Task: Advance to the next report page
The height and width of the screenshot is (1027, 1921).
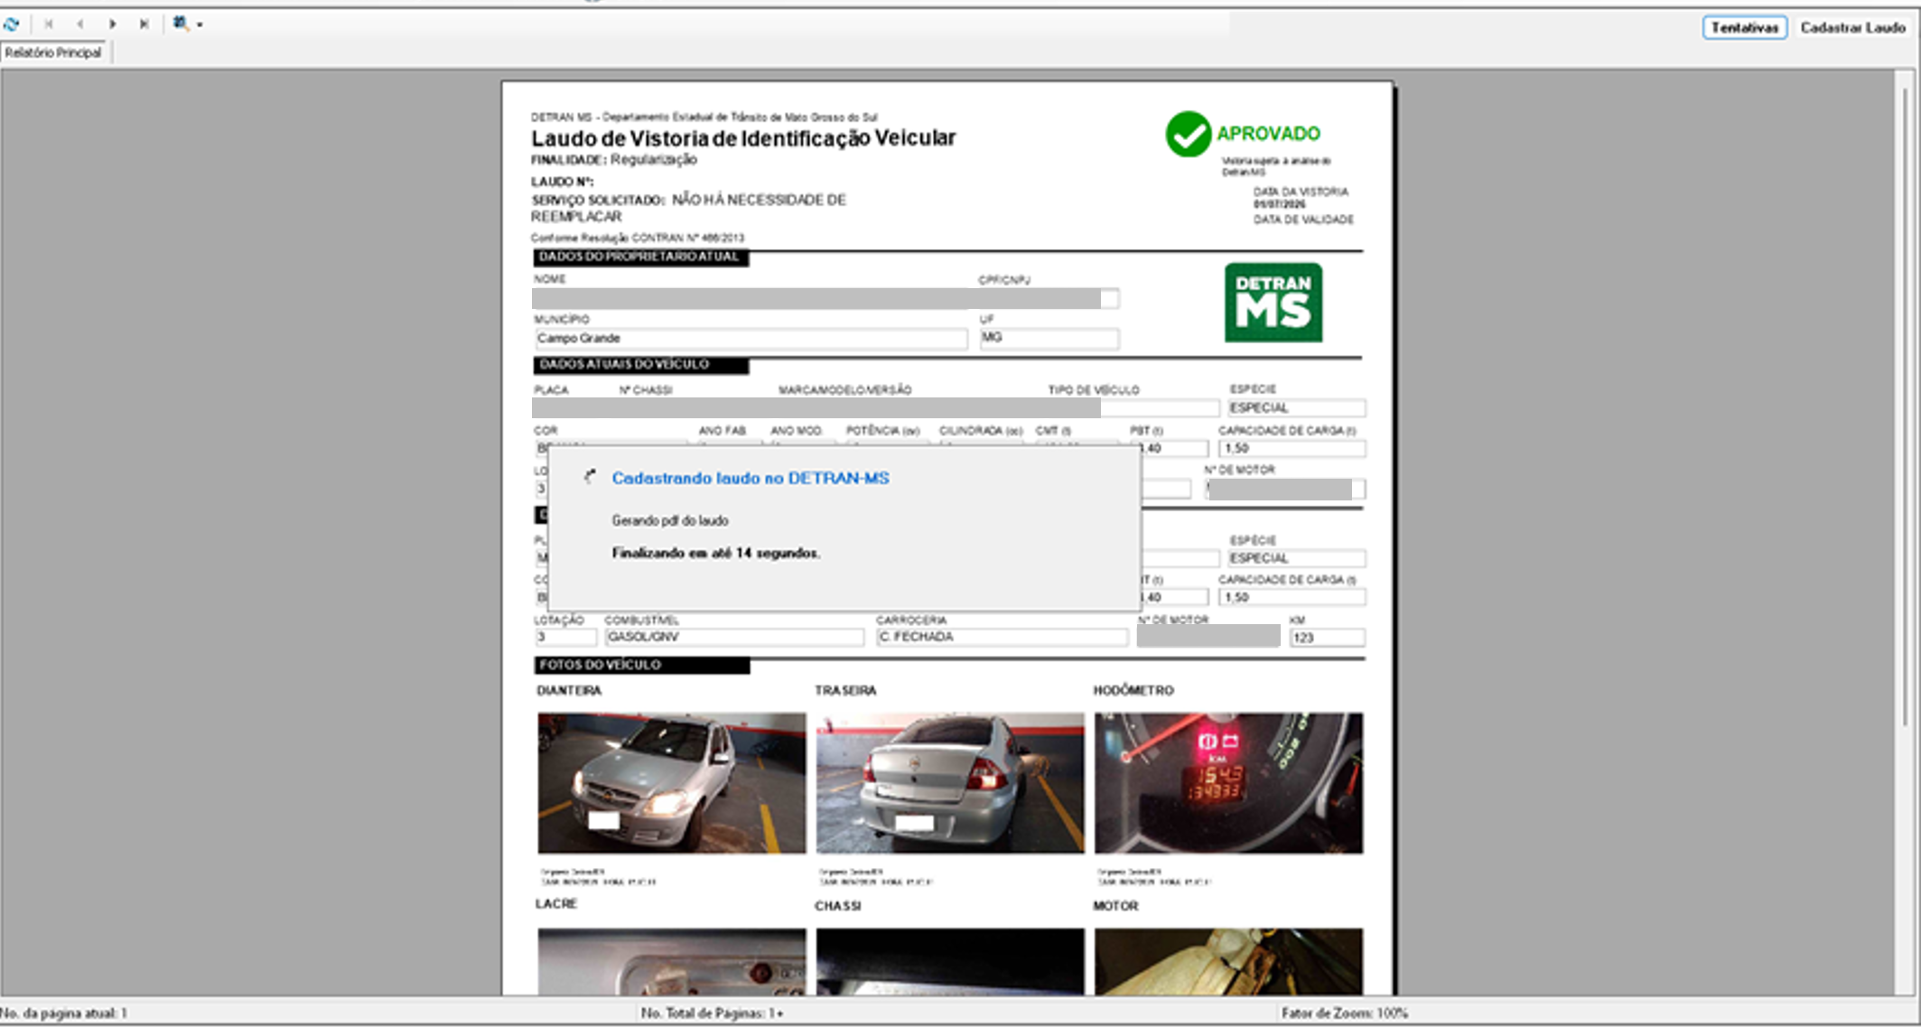Action: (112, 24)
